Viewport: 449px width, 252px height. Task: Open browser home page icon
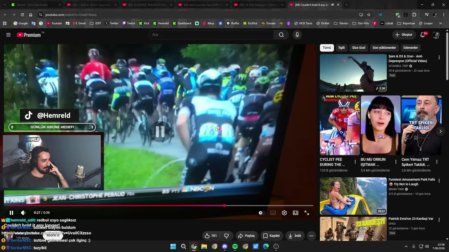[31, 15]
